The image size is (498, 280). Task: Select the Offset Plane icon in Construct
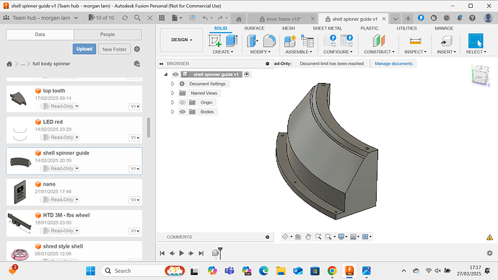(379, 41)
